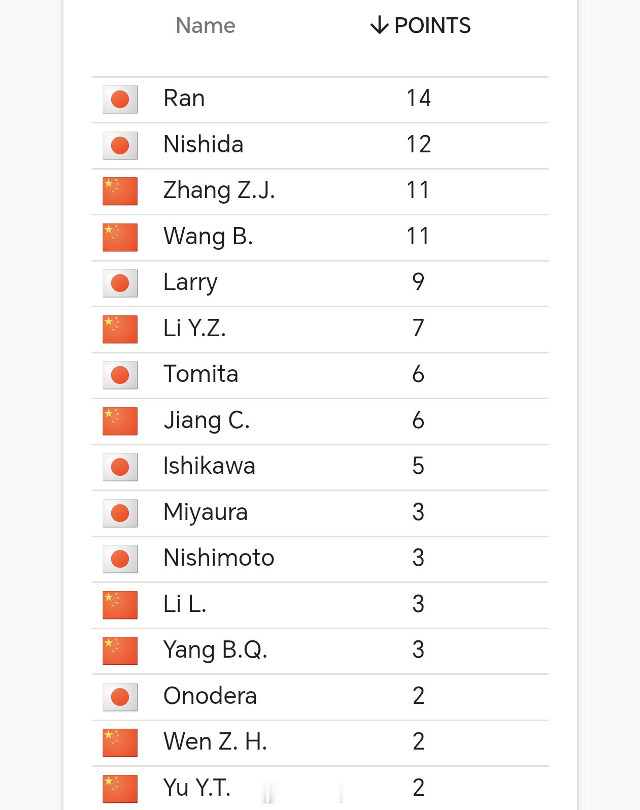This screenshot has width=640, height=810.
Task: Click the China flag beside Zhang Z.J.
Action: (x=120, y=191)
